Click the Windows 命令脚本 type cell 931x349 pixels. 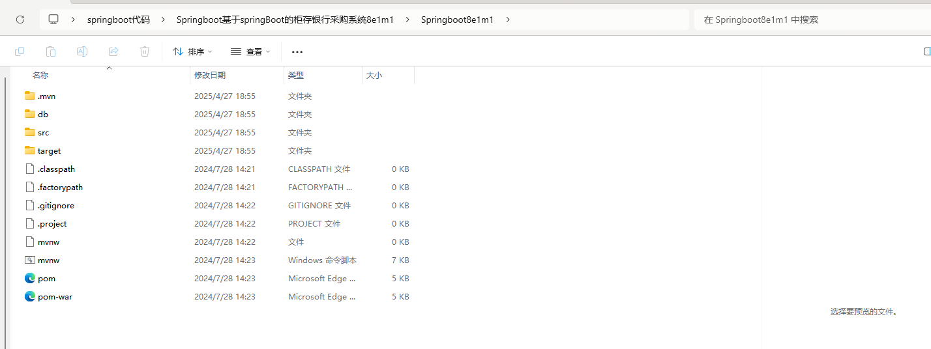322,260
